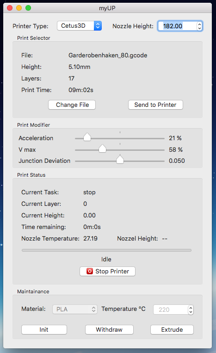Click the Temperature 220 input field
Image resolution: width=216 pixels, height=353 pixels.
pos(171,310)
